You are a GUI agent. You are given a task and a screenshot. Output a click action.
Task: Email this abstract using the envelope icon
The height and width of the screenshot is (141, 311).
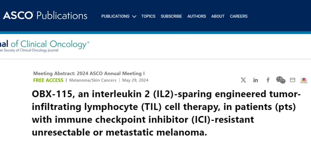click(293, 80)
